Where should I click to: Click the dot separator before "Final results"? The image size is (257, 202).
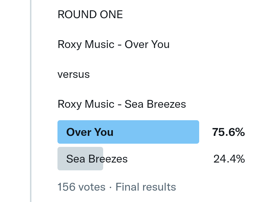click(111, 187)
